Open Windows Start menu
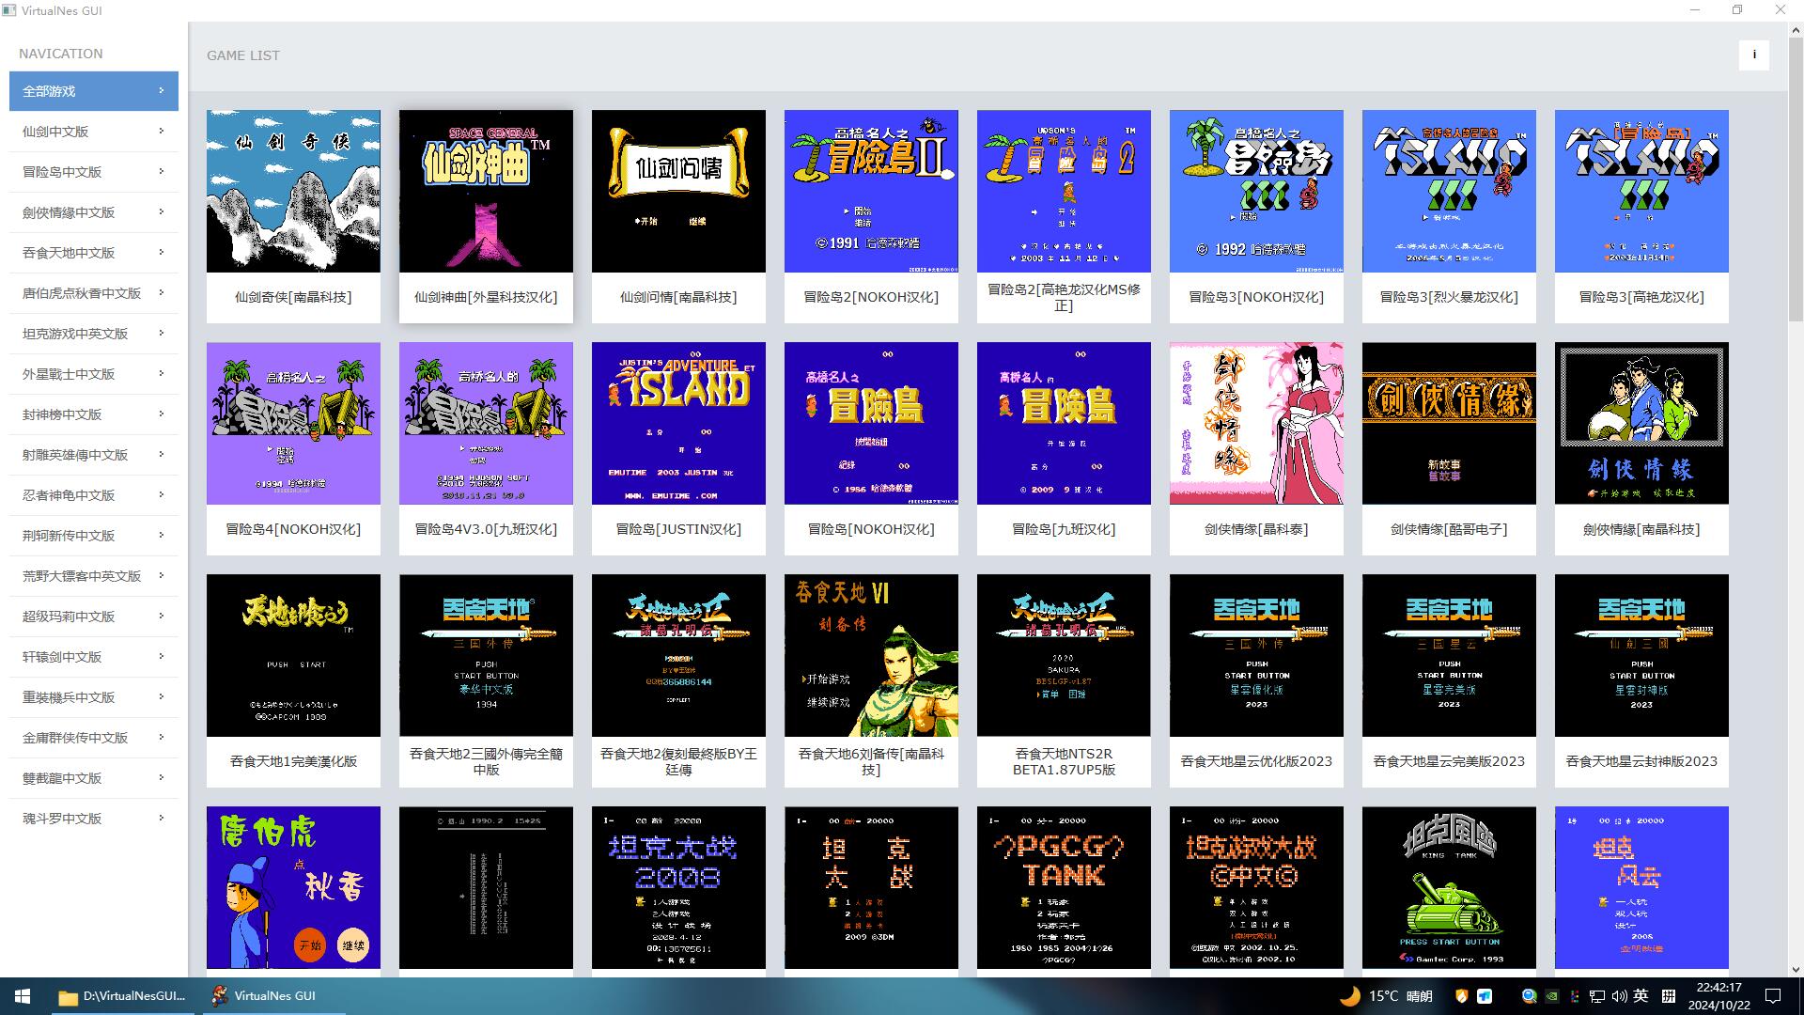This screenshot has width=1804, height=1015. point(23,996)
